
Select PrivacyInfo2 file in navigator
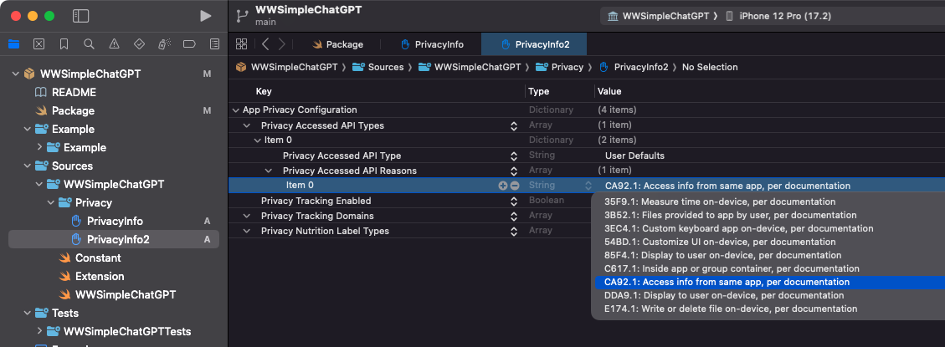(x=114, y=239)
